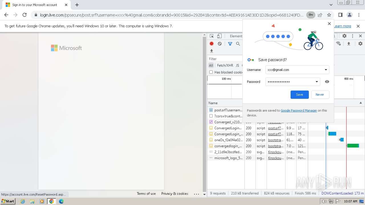
Task: Click the address bar URL
Action: (172, 15)
